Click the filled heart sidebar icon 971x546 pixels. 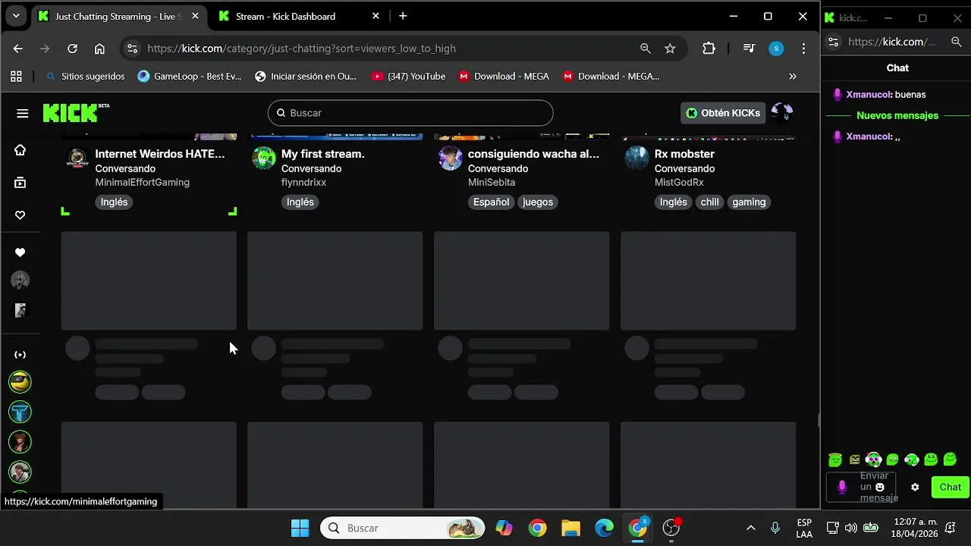20,253
